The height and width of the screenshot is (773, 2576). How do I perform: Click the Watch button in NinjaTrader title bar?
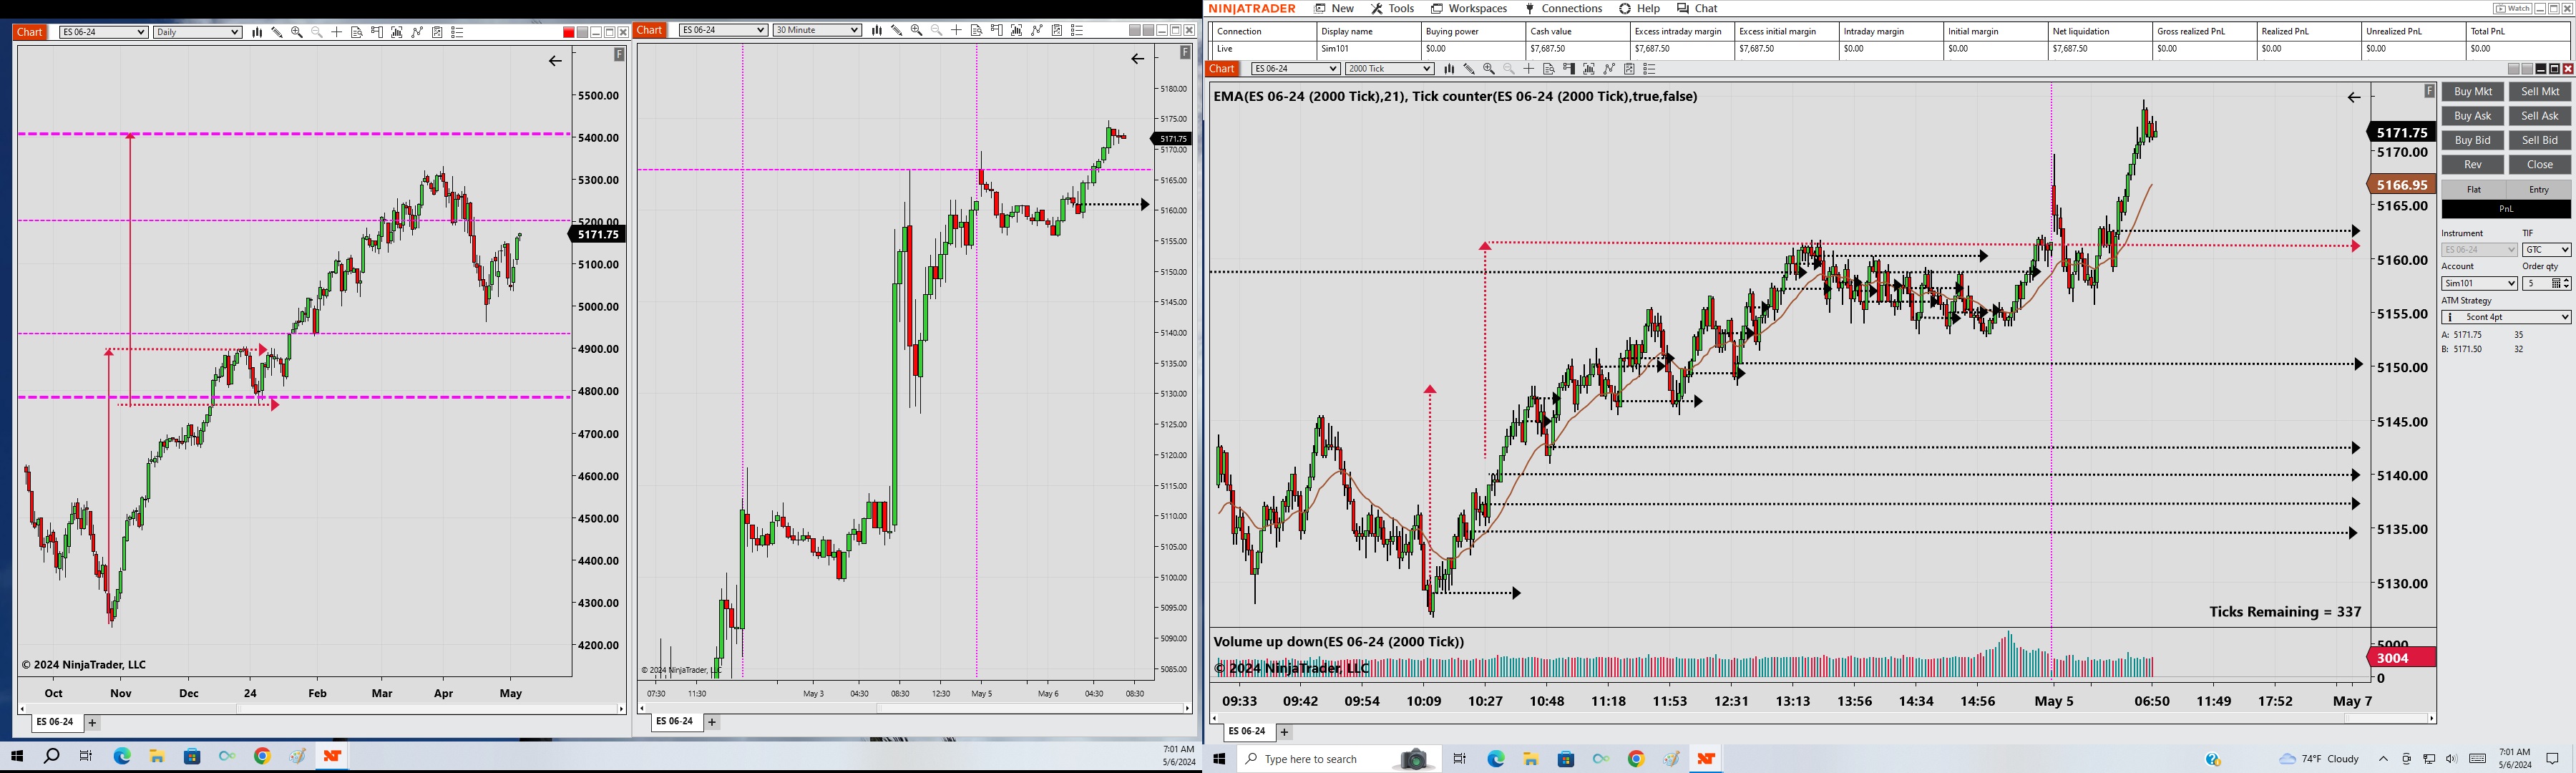point(2512,8)
